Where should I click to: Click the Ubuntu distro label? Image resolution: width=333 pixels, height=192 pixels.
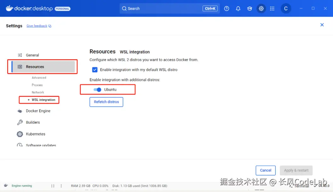(x=110, y=89)
